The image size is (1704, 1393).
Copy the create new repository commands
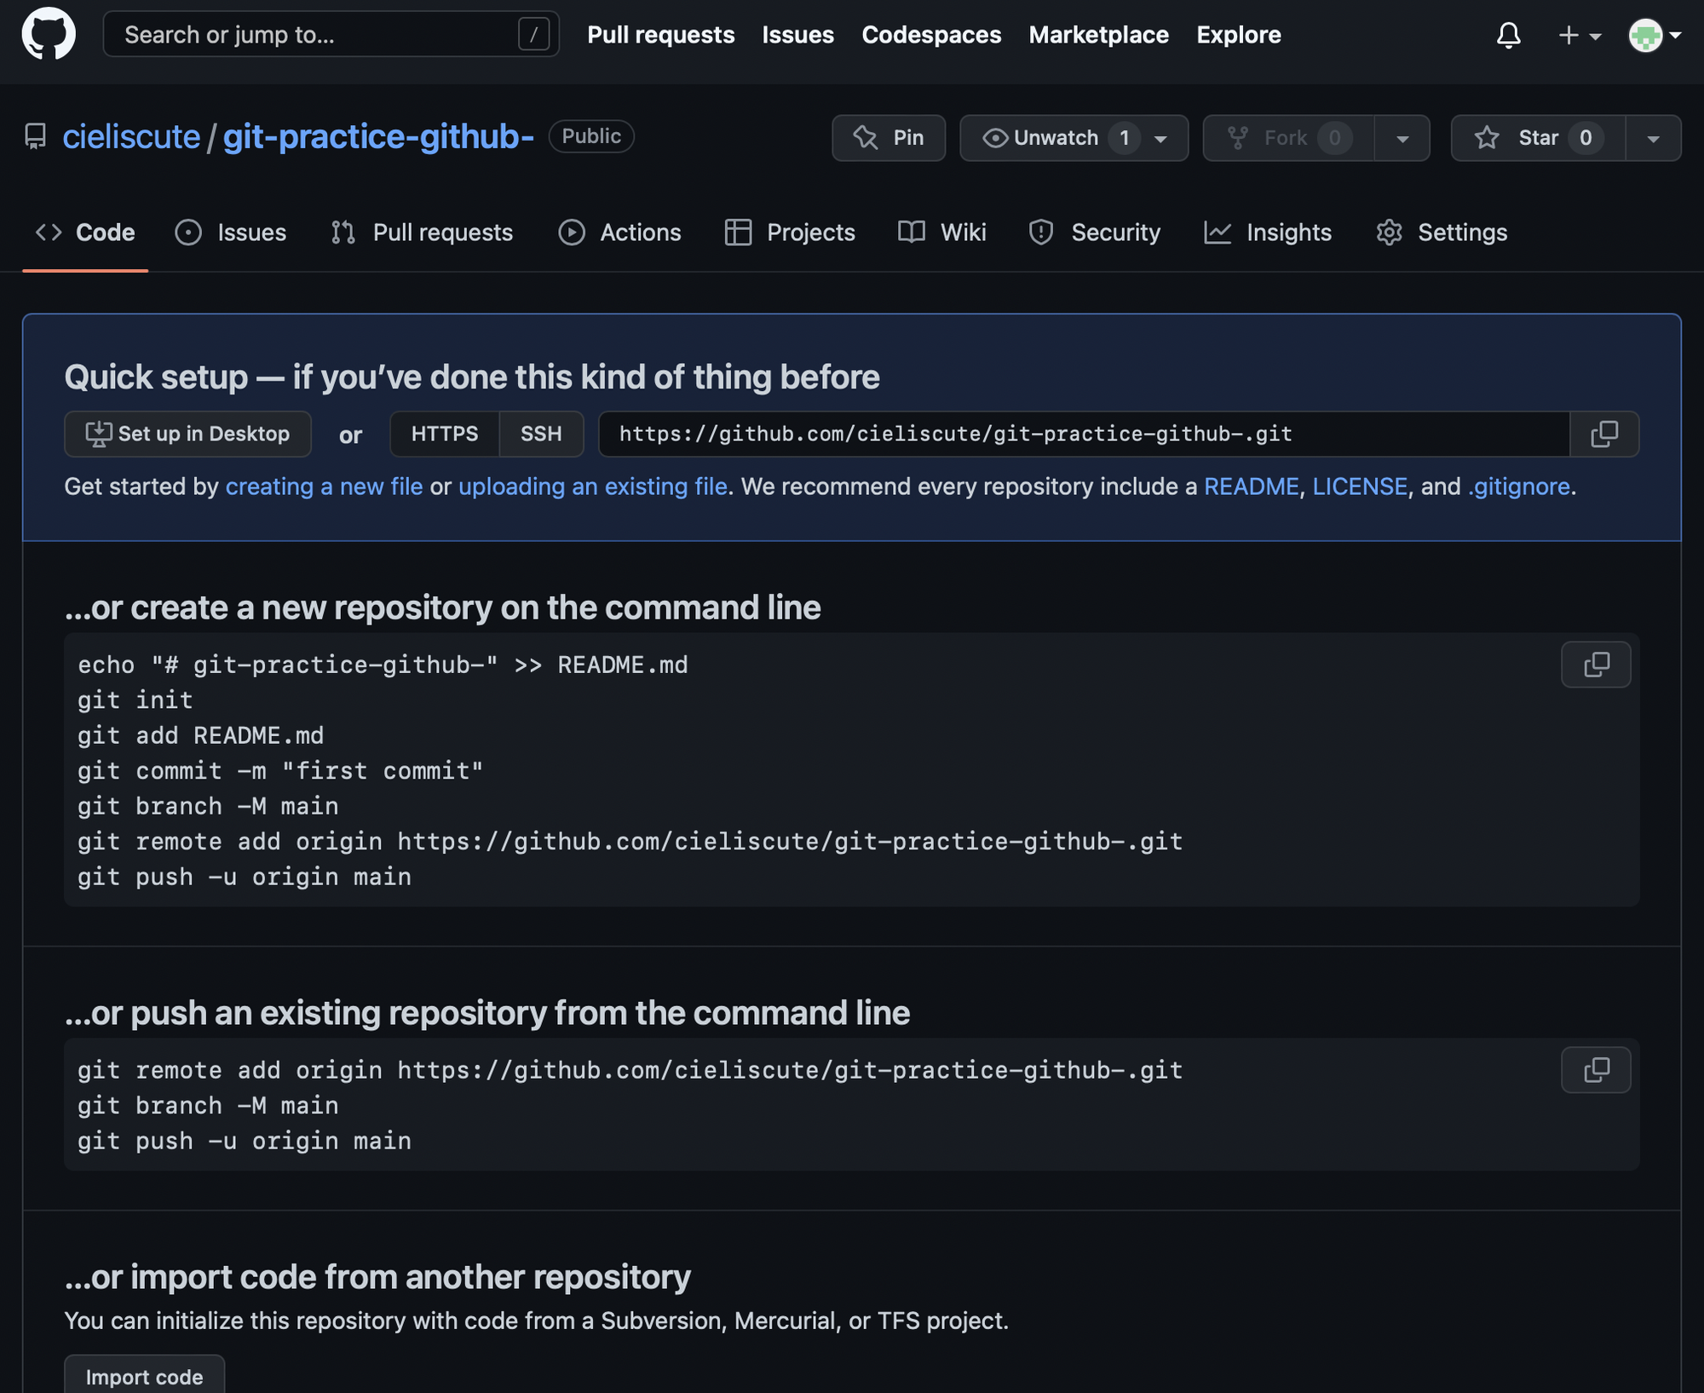(1596, 665)
